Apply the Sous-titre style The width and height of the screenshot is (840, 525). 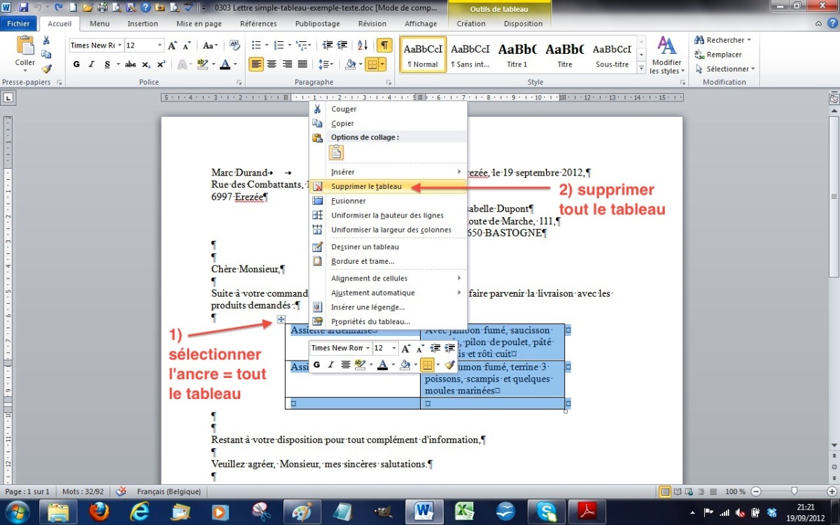click(x=612, y=55)
